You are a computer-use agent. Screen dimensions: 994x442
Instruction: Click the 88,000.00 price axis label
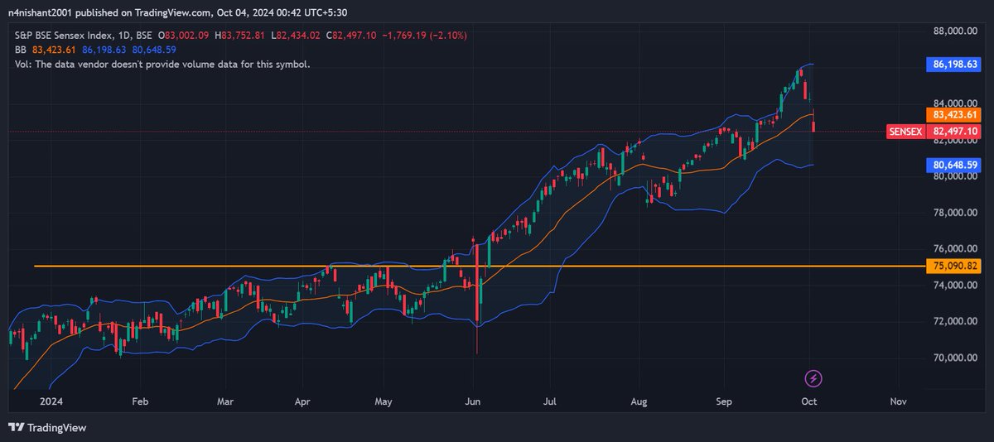coord(954,31)
